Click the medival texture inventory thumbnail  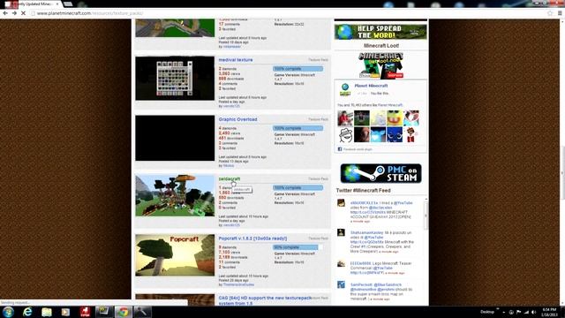click(175, 79)
